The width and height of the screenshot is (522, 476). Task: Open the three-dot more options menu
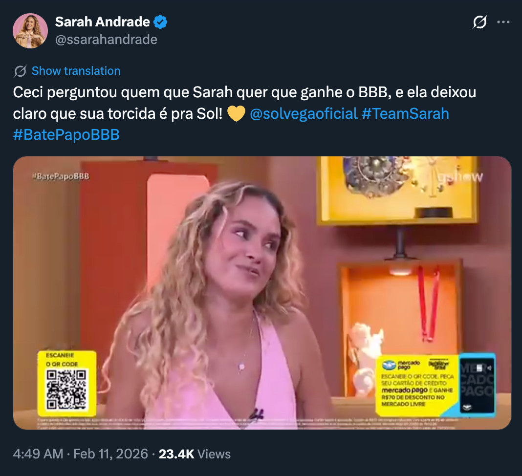(503, 22)
